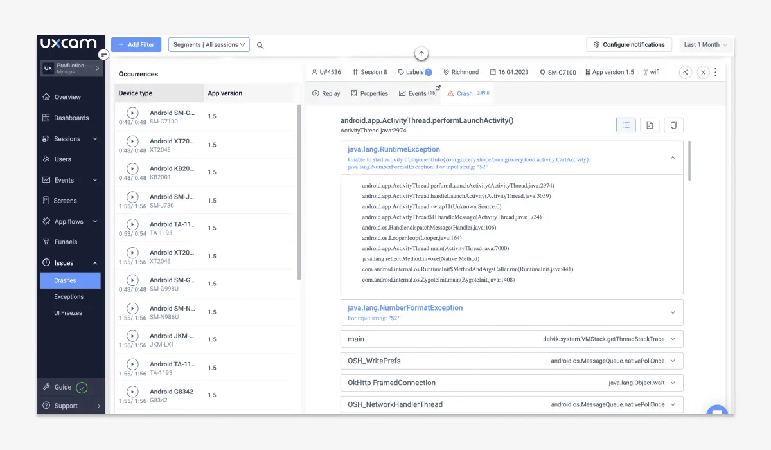Screen dimensions: 771x450
Task: Switch to the Replay tab
Action: [326, 93]
